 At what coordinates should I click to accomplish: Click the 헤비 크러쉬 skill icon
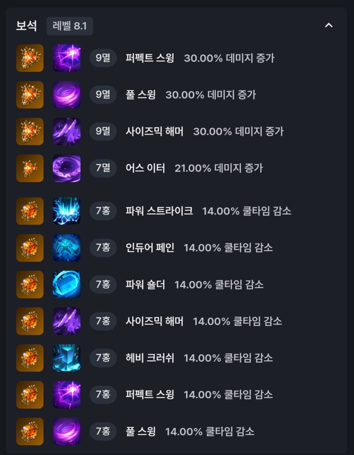click(67, 358)
